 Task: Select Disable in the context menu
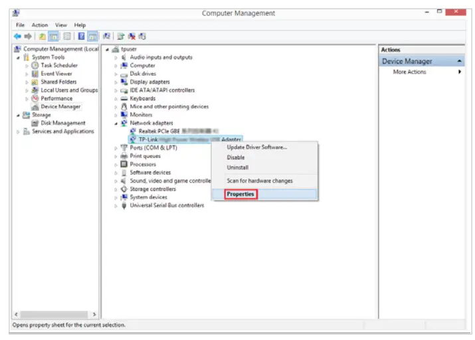pyautogui.click(x=236, y=157)
